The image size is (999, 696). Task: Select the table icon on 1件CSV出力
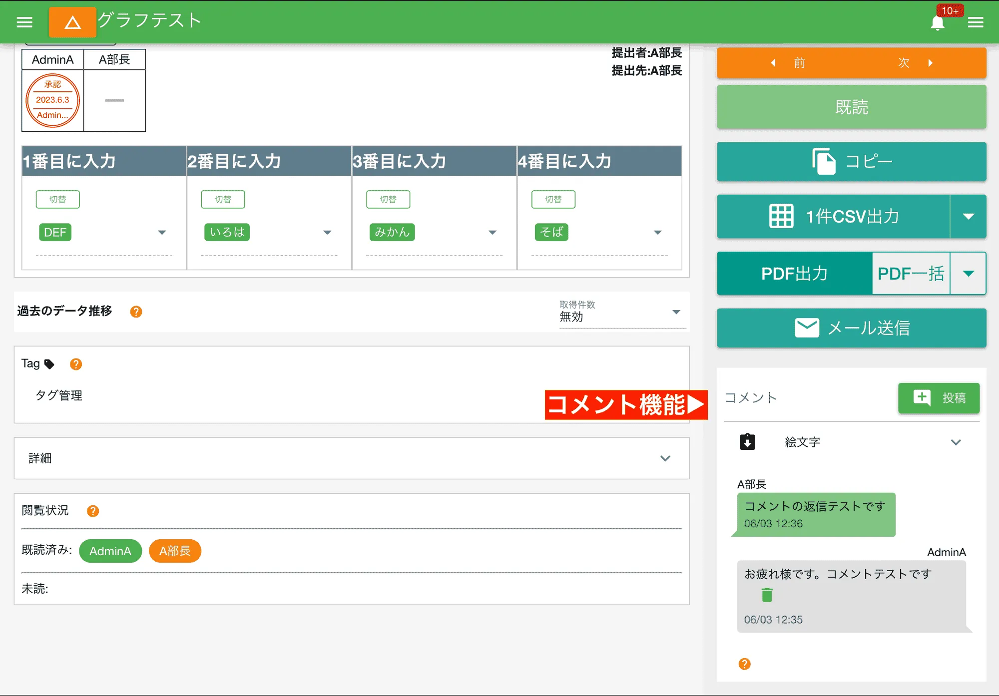click(x=782, y=216)
